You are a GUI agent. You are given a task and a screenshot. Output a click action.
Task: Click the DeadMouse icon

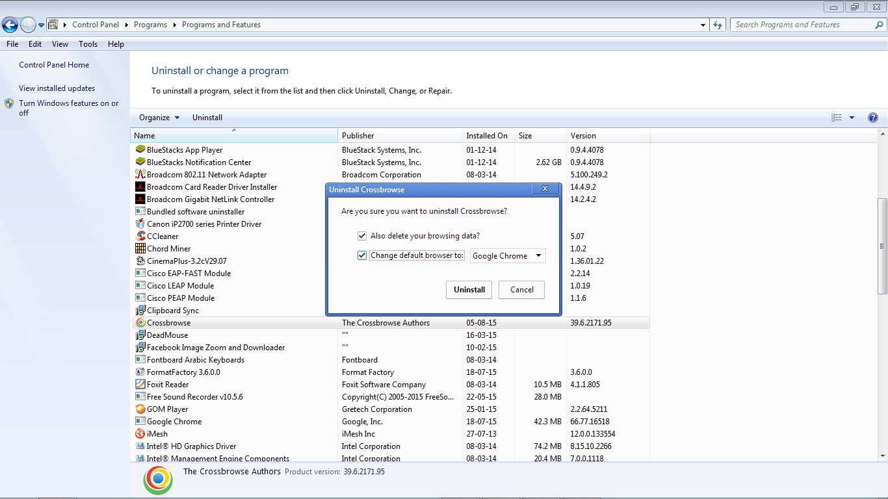pyautogui.click(x=140, y=335)
